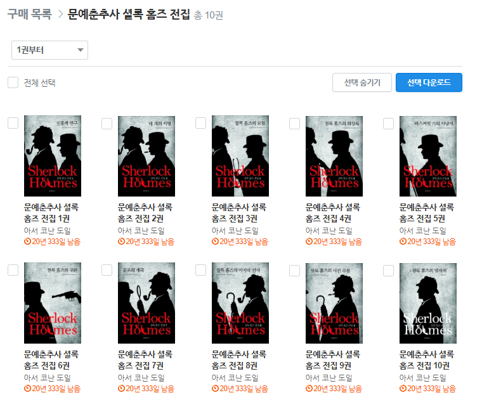Open the 공포의 계곡 cover (7권)
The image size is (482, 407).
[147, 303]
